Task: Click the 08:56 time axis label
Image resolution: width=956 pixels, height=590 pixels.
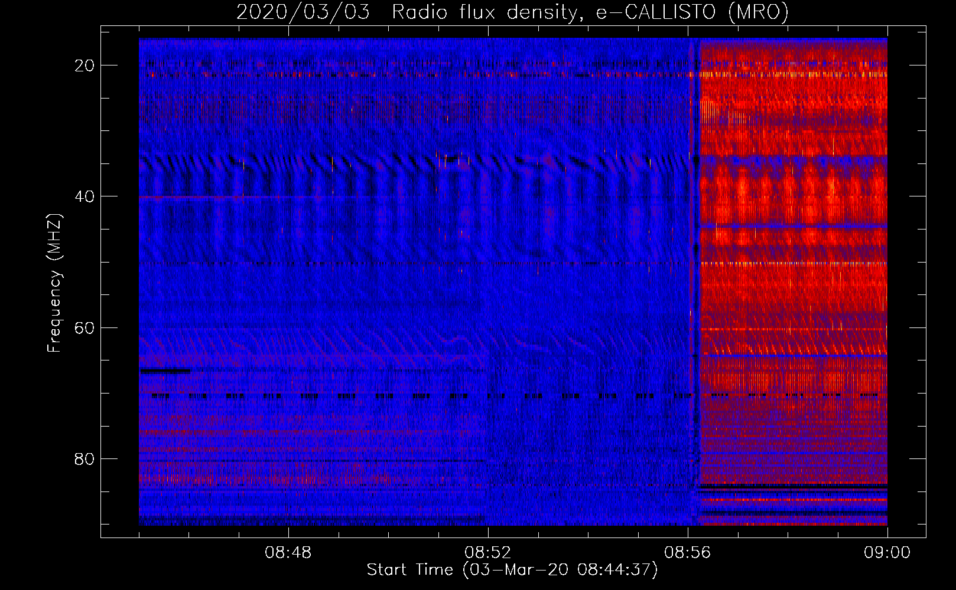Action: 687,553
